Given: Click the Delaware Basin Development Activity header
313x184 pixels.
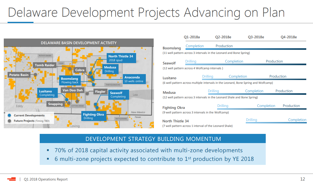Looking at the screenshot, I should pos(79,43).
